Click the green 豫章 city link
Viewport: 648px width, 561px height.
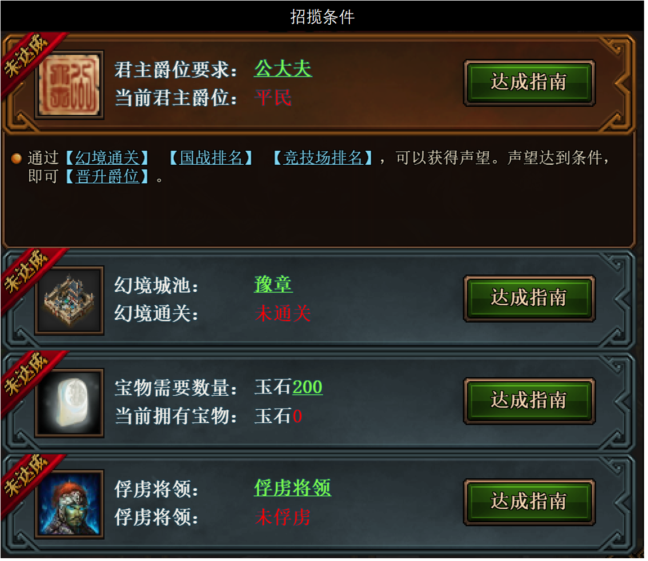273,284
